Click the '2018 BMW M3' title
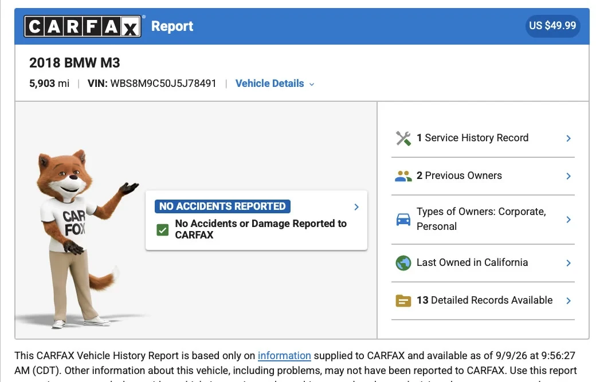Screen dimensions: 596x382 point(74,62)
